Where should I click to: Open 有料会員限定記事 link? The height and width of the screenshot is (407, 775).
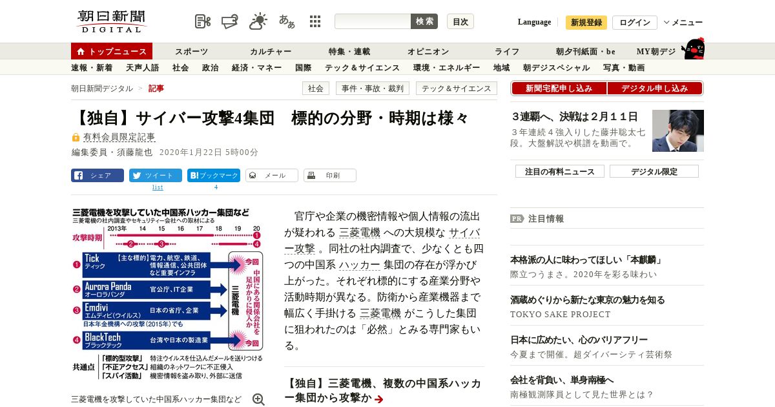pyautogui.click(x=119, y=138)
